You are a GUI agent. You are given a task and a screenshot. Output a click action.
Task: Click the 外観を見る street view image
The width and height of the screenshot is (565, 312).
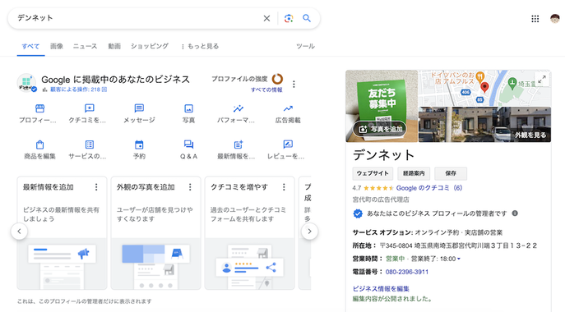tap(484, 125)
